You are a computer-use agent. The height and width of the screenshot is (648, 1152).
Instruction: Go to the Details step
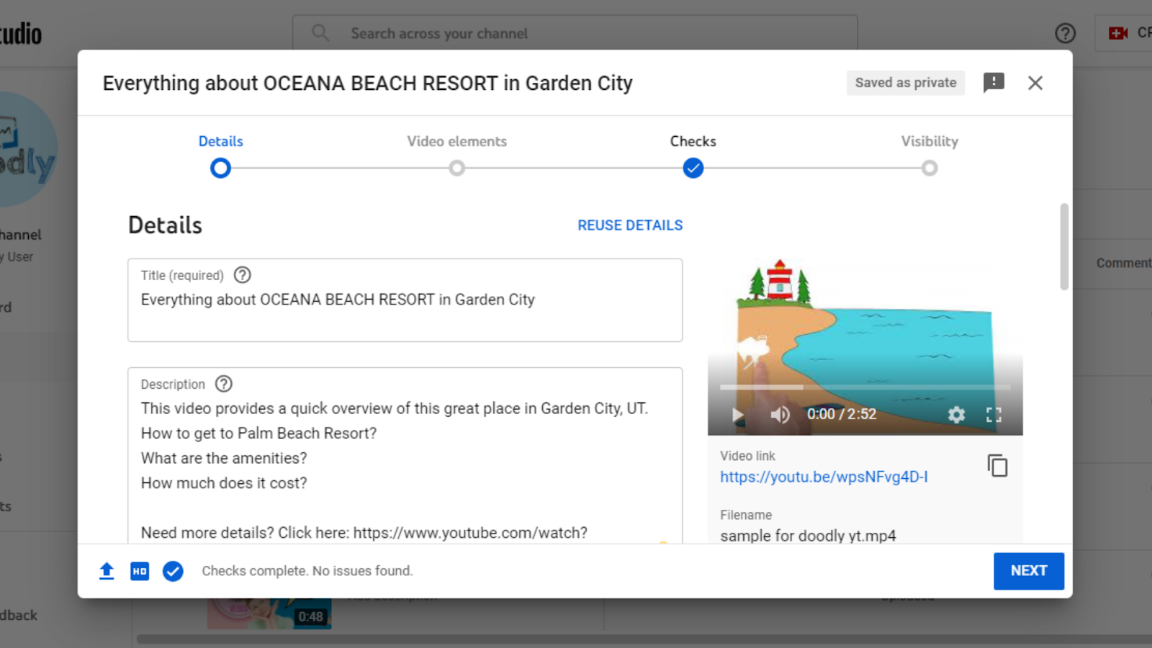click(x=221, y=141)
